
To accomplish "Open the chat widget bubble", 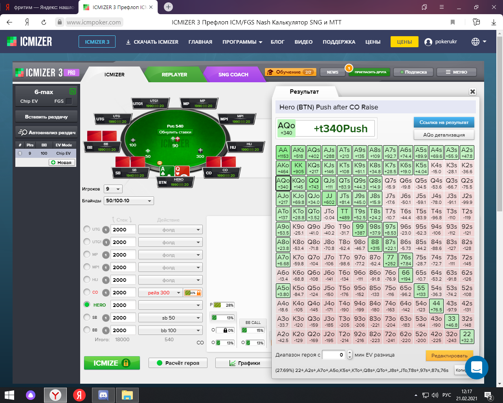I will coord(476,368).
